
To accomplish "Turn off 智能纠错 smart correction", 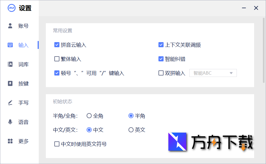I will point(161,59).
